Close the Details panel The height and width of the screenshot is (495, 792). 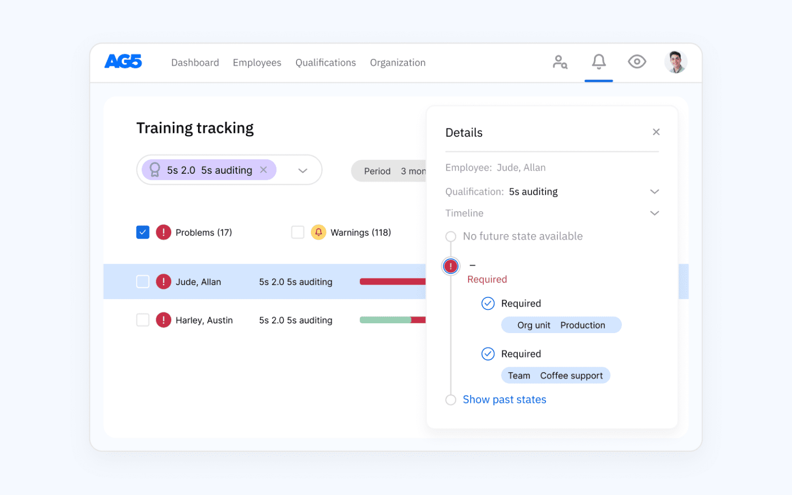pyautogui.click(x=656, y=132)
